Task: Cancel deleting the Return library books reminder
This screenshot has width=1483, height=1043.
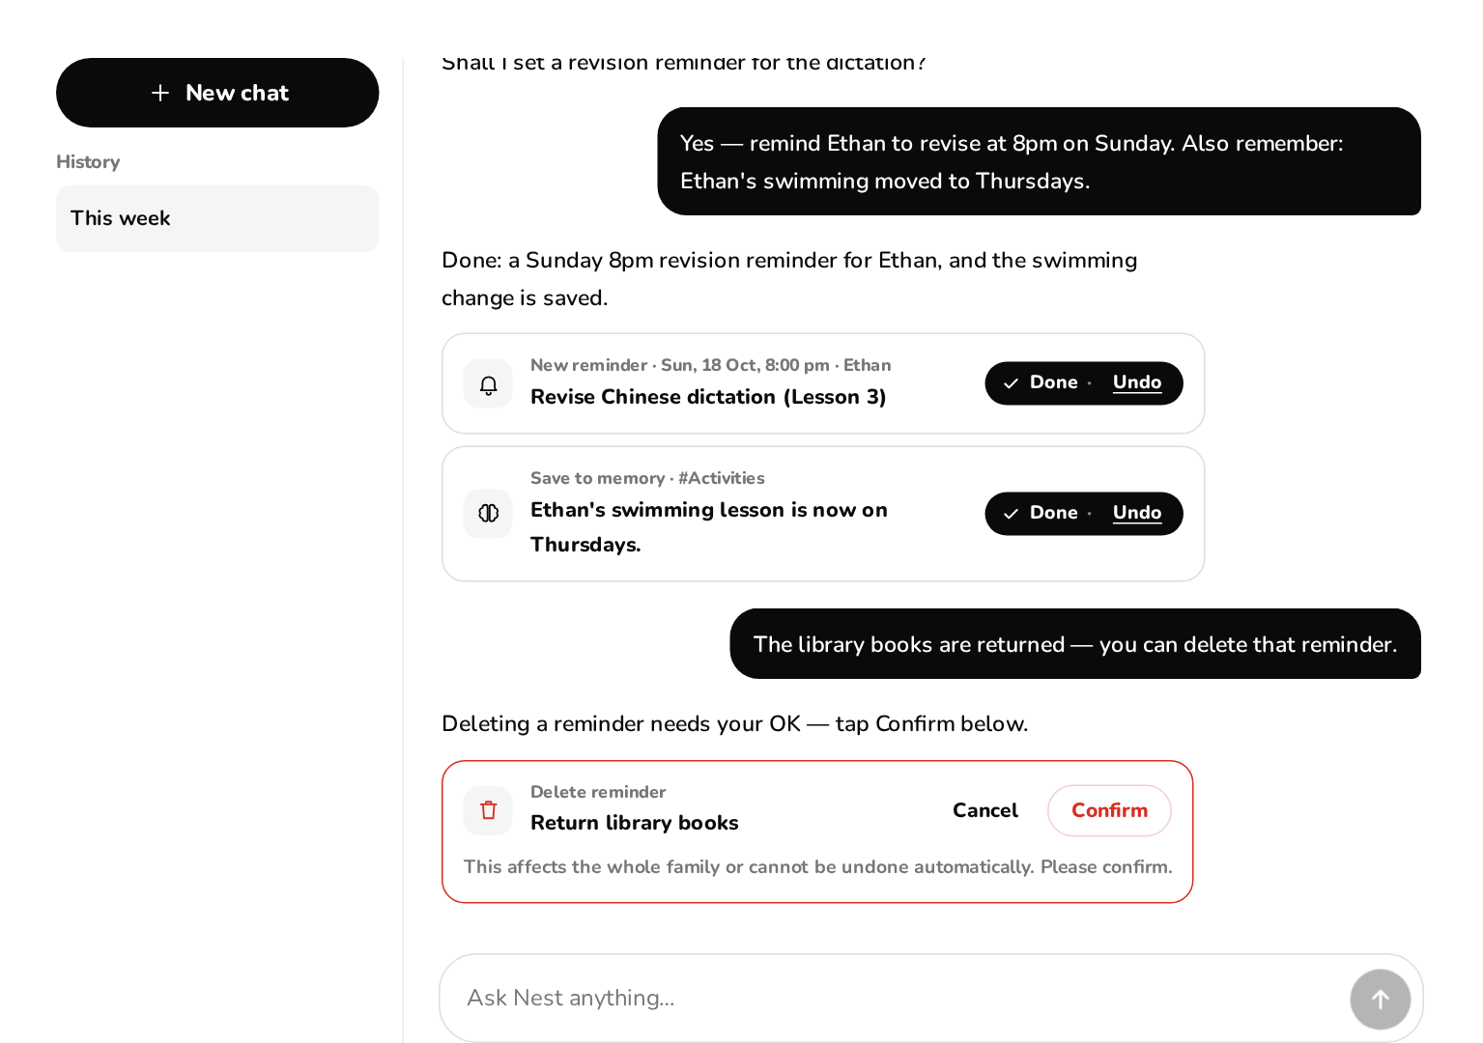Action: click(x=985, y=810)
